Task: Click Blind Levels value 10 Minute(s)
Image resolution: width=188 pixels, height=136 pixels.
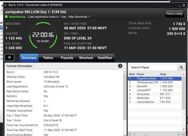Action: (52, 82)
